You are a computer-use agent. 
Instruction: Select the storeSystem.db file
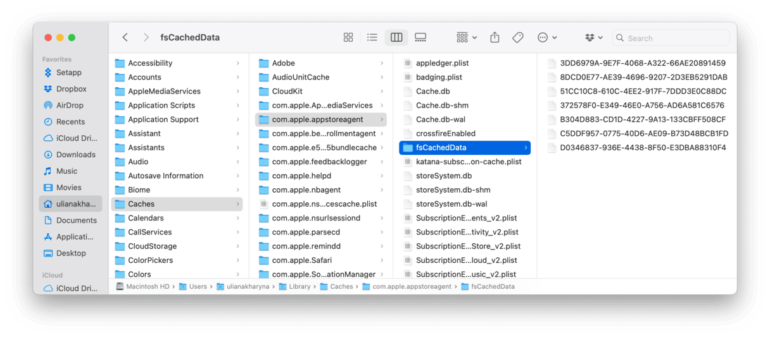[x=465, y=176]
